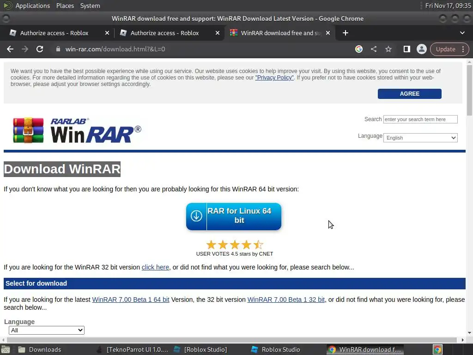Click scroll down arrow on vertical scrollbar
473x355 pixels.
coord(469,333)
